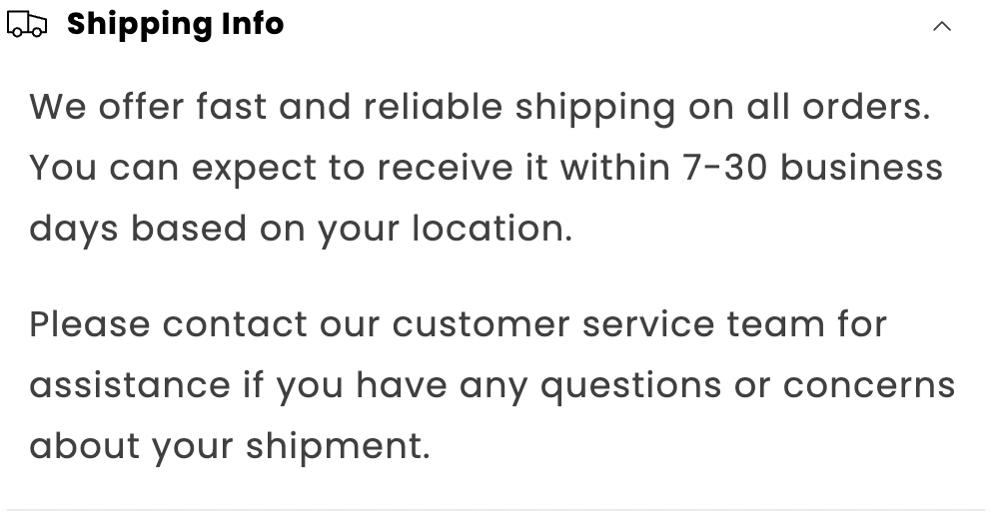Click the words 'Please contact'
The height and width of the screenshot is (513, 995).
pos(168,324)
